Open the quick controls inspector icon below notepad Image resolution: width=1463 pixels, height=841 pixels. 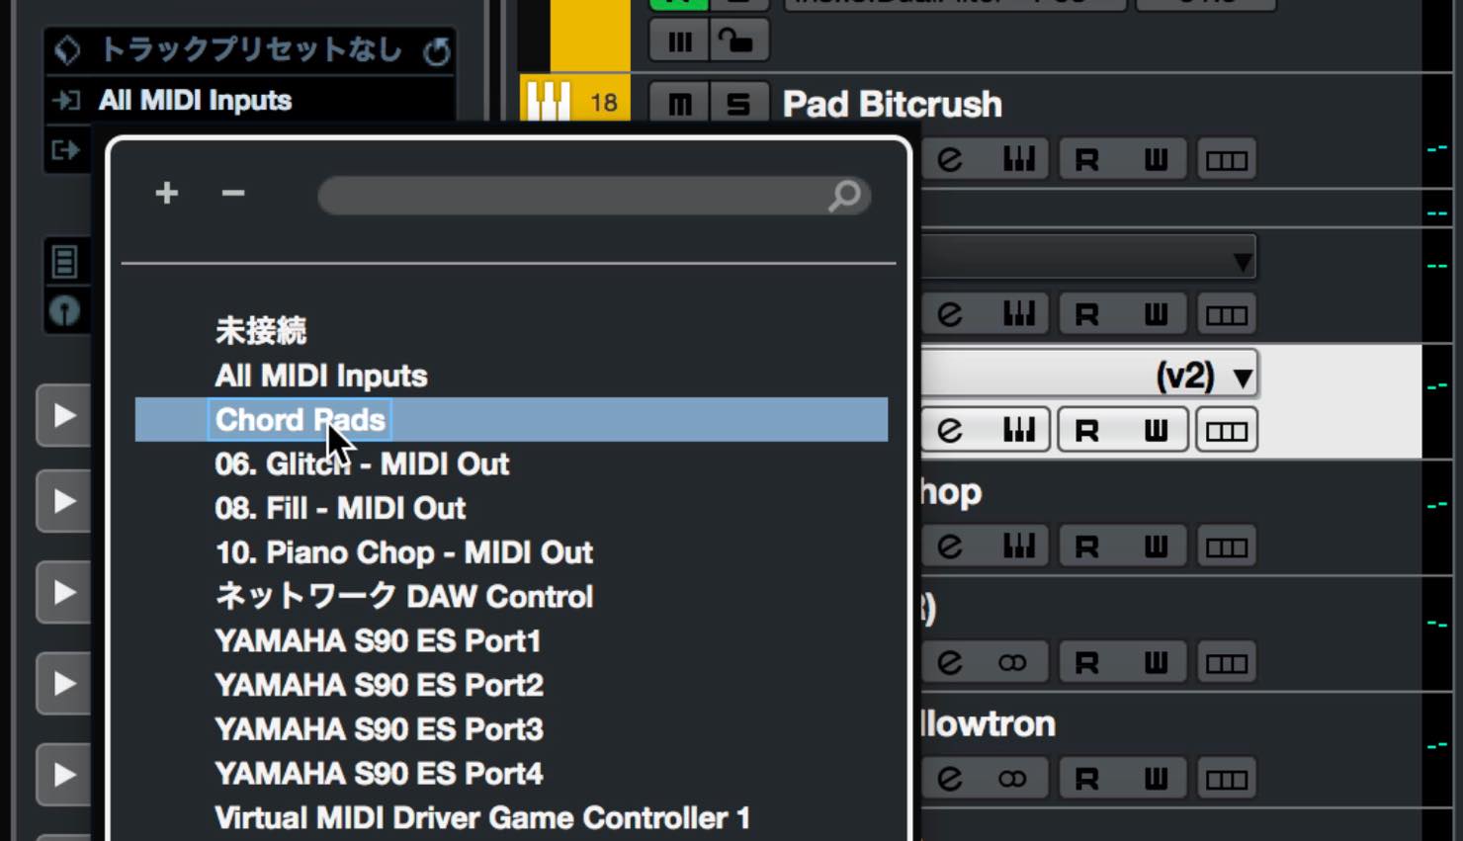tap(64, 311)
